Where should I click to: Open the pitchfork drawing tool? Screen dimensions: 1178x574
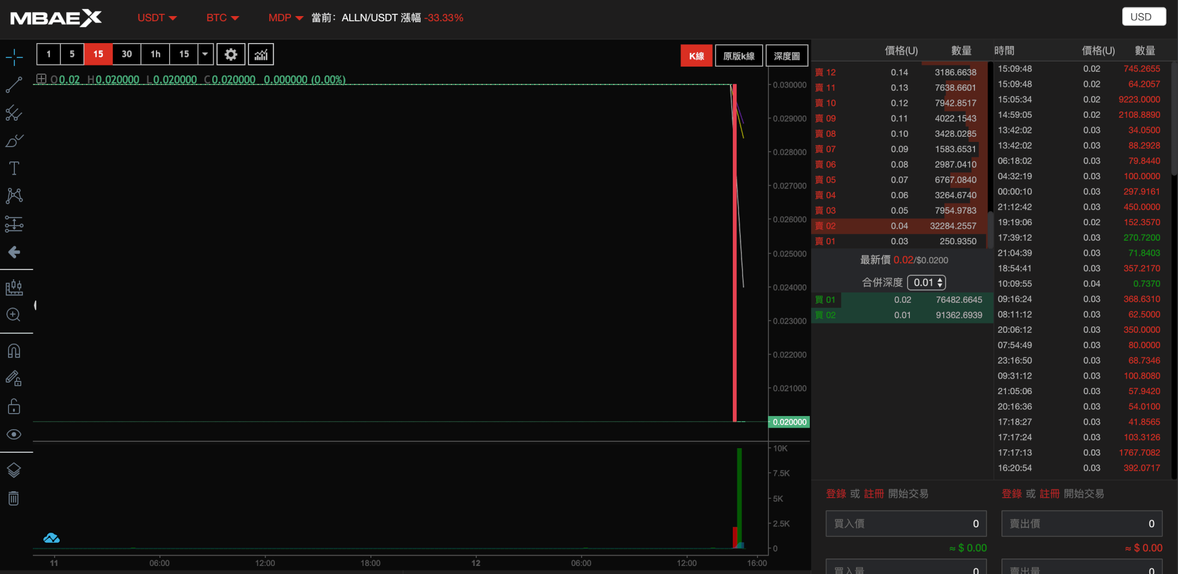14,113
